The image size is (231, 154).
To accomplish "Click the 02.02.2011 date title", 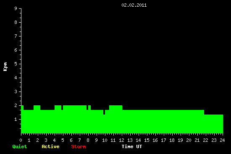I will [134, 5].
